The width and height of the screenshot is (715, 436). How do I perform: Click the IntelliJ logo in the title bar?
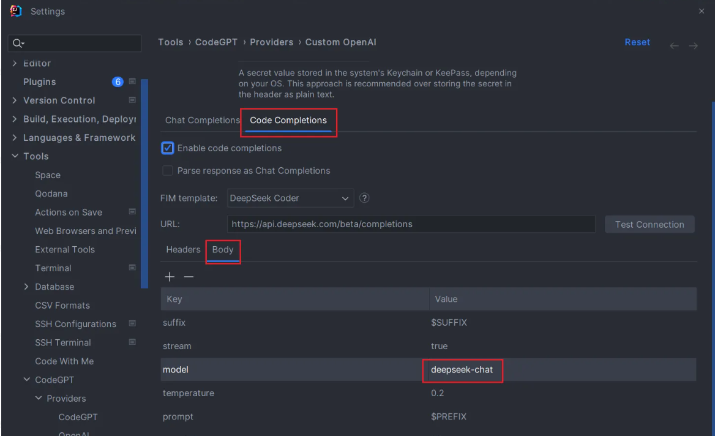tap(16, 10)
